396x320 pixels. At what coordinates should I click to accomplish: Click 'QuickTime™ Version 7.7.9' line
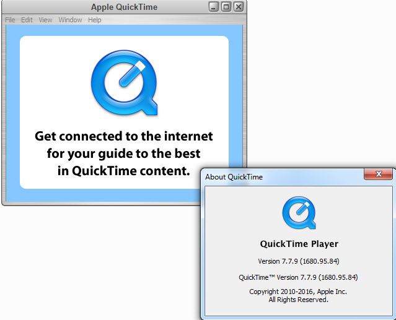click(x=298, y=277)
